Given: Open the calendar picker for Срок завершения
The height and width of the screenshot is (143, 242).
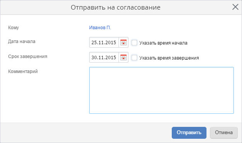Looking at the screenshot, I should pos(124,58).
